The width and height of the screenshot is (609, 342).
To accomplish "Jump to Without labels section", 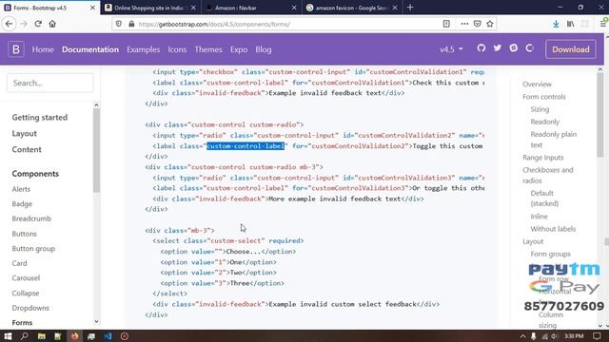I will pos(553,229).
